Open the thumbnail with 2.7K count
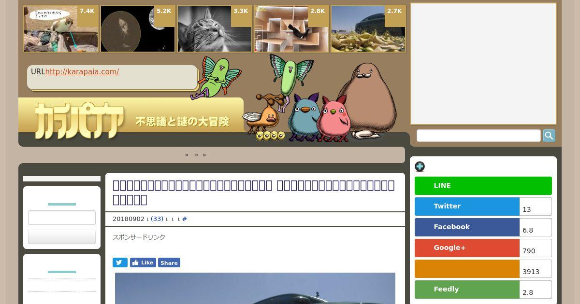 coord(368,28)
